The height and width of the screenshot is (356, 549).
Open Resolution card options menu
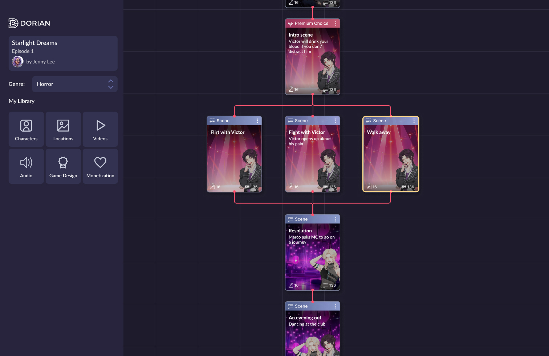(335, 219)
